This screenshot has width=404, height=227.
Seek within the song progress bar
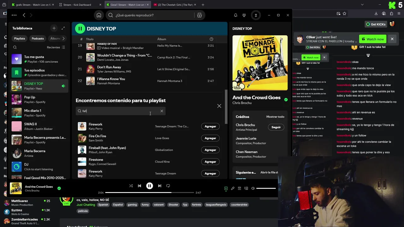[x=149, y=192]
